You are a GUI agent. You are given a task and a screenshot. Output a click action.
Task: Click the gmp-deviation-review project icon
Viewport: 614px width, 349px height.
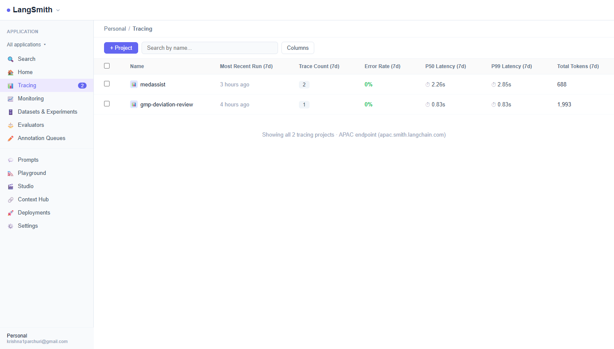click(x=134, y=104)
